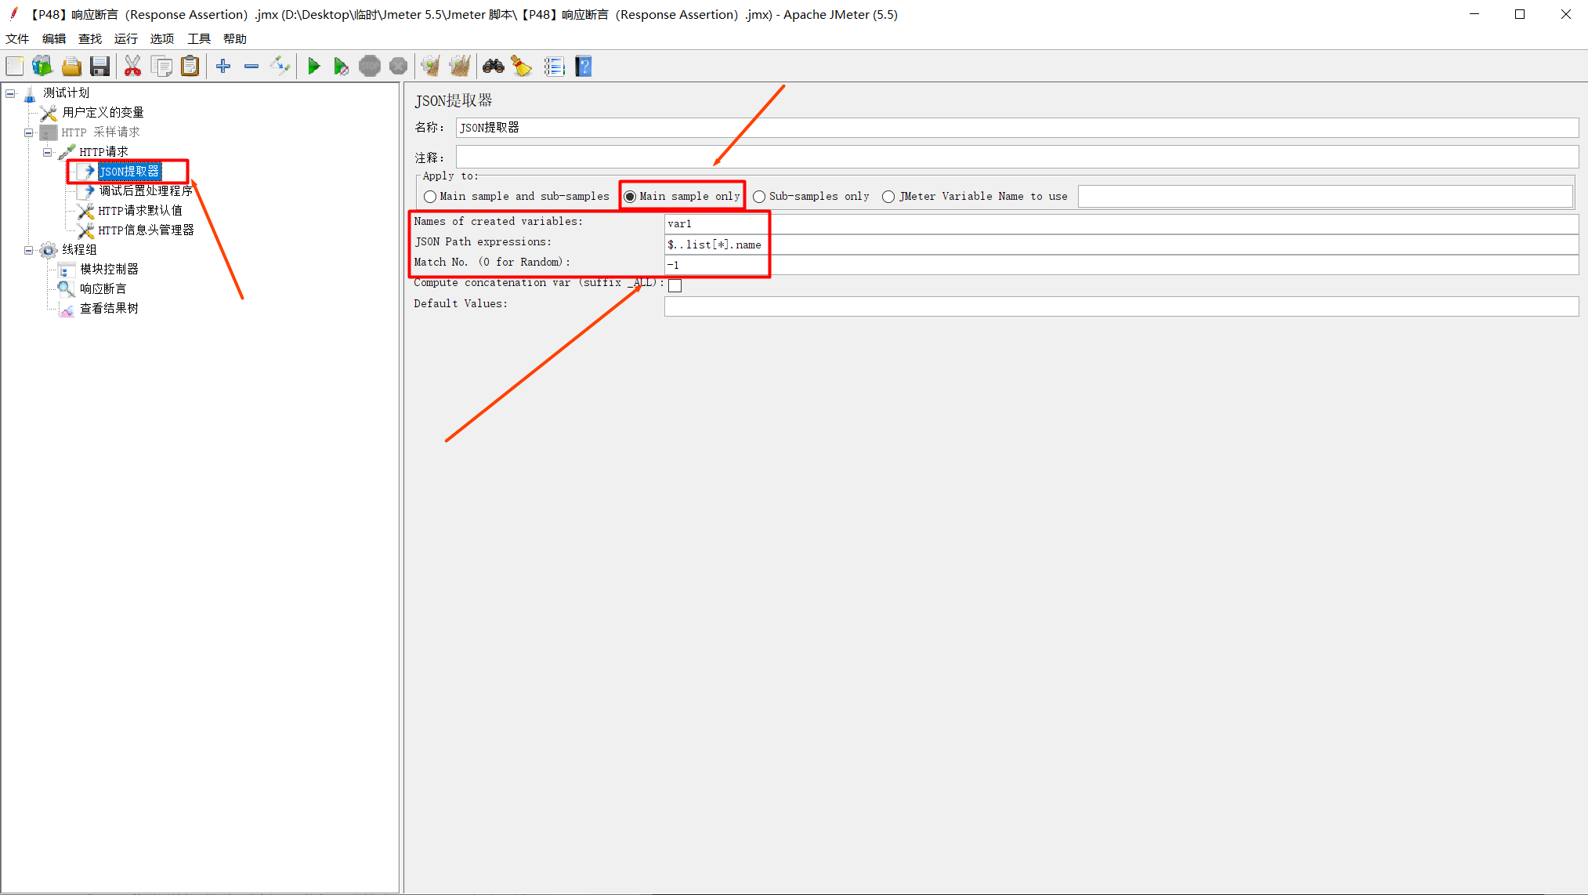Select 查看结果树 in the tree

click(109, 309)
